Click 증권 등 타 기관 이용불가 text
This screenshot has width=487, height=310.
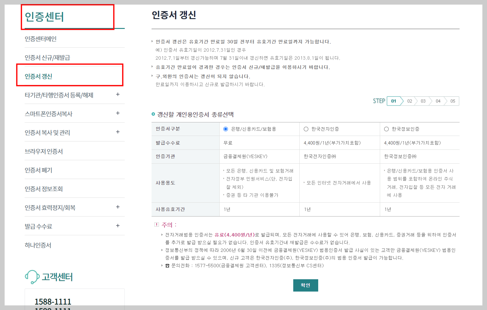tap(252, 195)
